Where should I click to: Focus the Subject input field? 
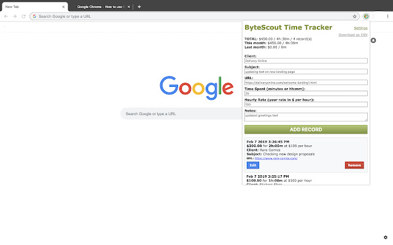click(x=306, y=72)
